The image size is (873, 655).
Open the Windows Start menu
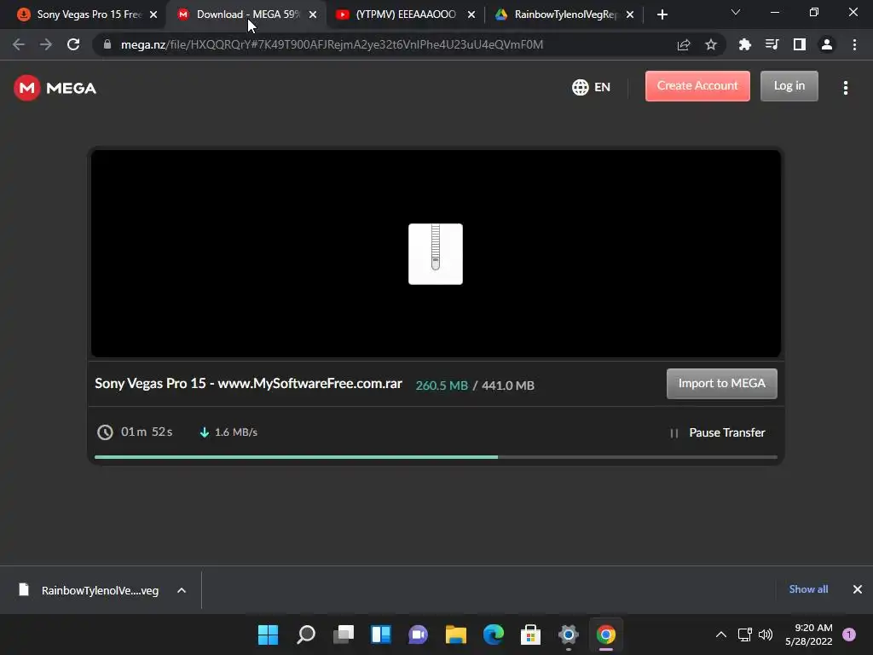coord(268,635)
